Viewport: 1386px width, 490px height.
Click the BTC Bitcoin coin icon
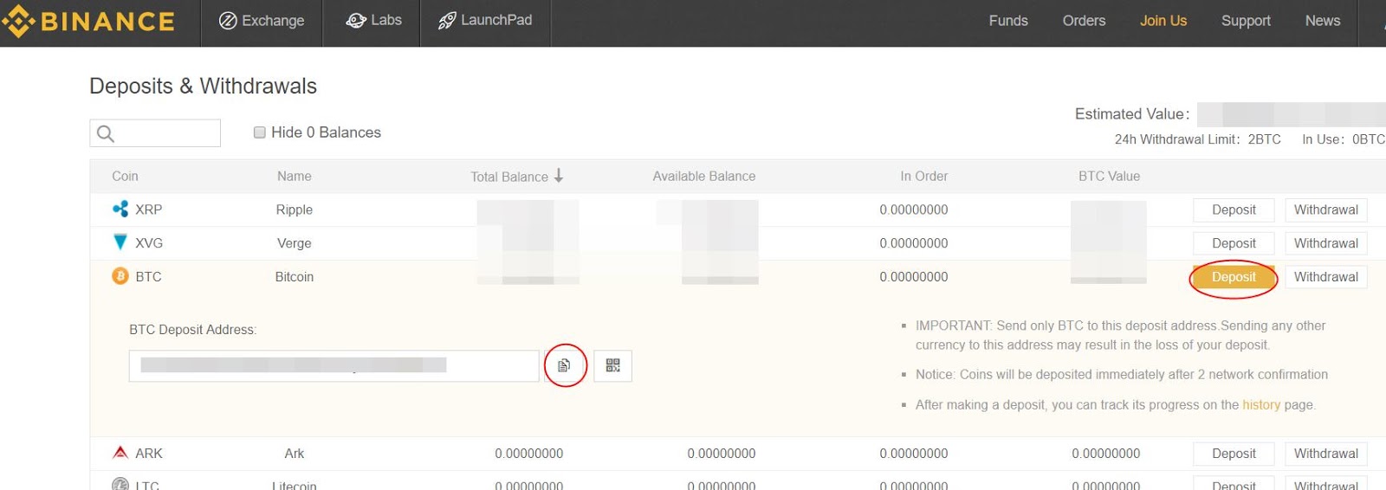120,276
